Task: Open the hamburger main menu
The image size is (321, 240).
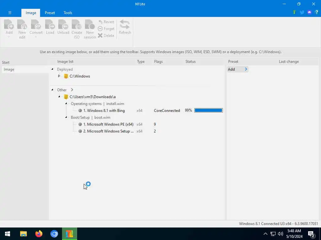Action: tap(10, 12)
